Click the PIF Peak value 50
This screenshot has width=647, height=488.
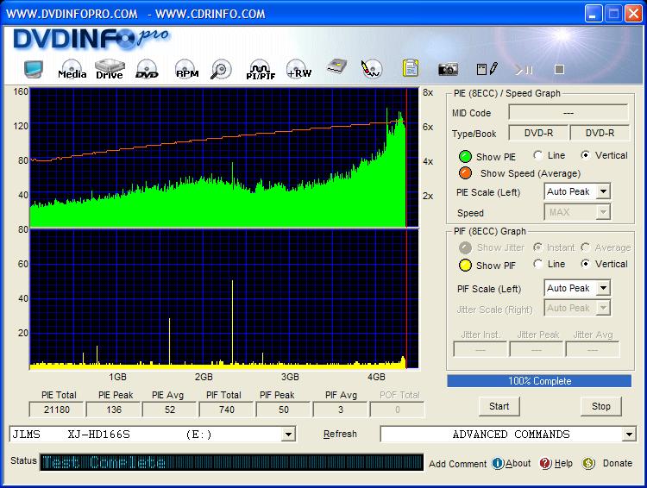[284, 410]
